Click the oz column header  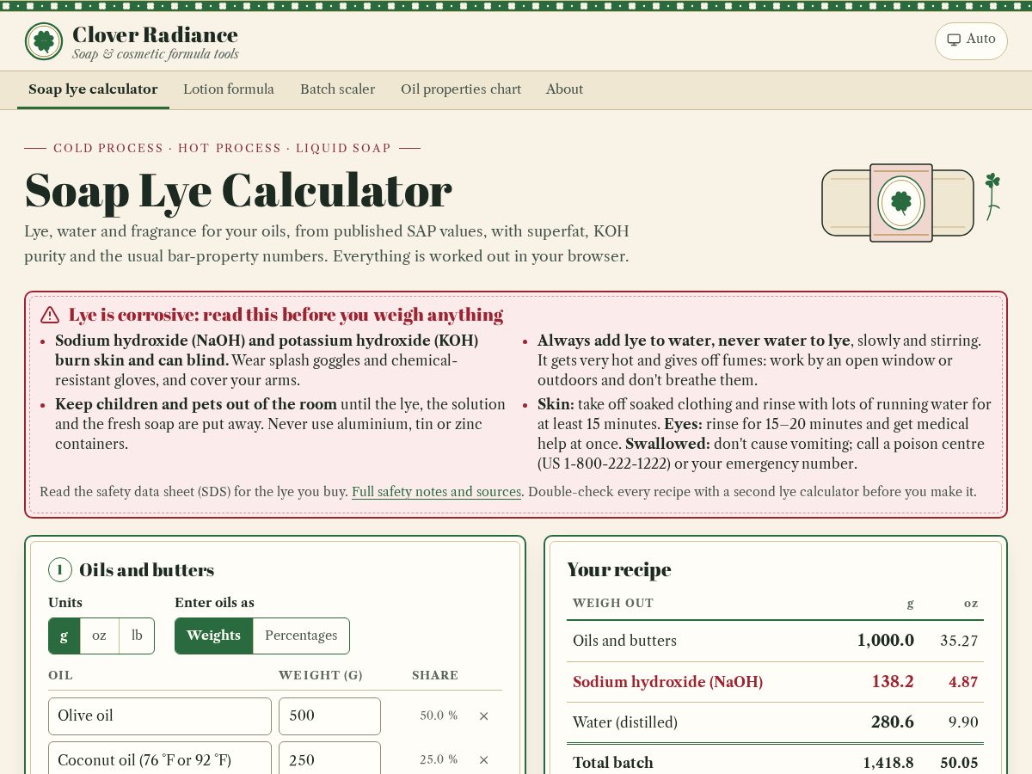[971, 604]
